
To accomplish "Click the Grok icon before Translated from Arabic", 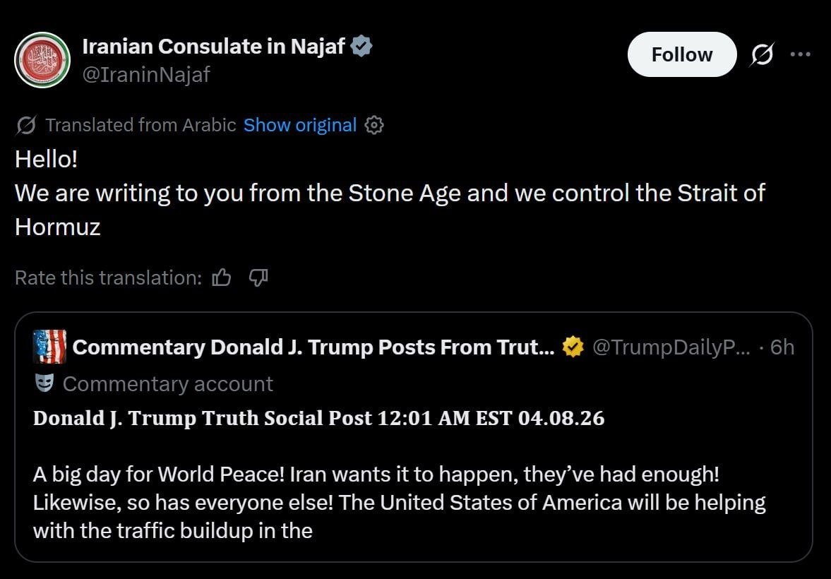I will tap(26, 126).
